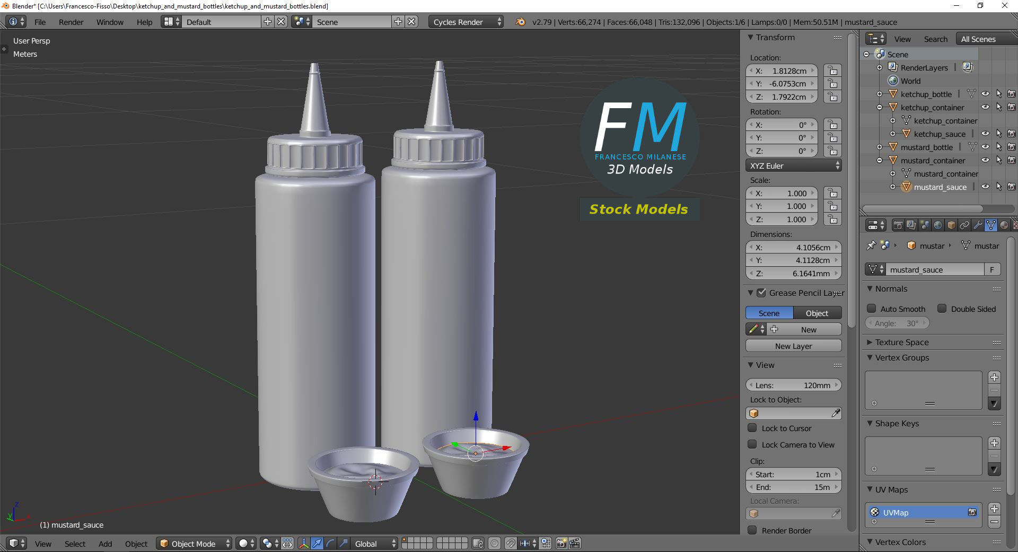Click the Info editor type icon
The height and width of the screenshot is (552, 1018).
16,22
